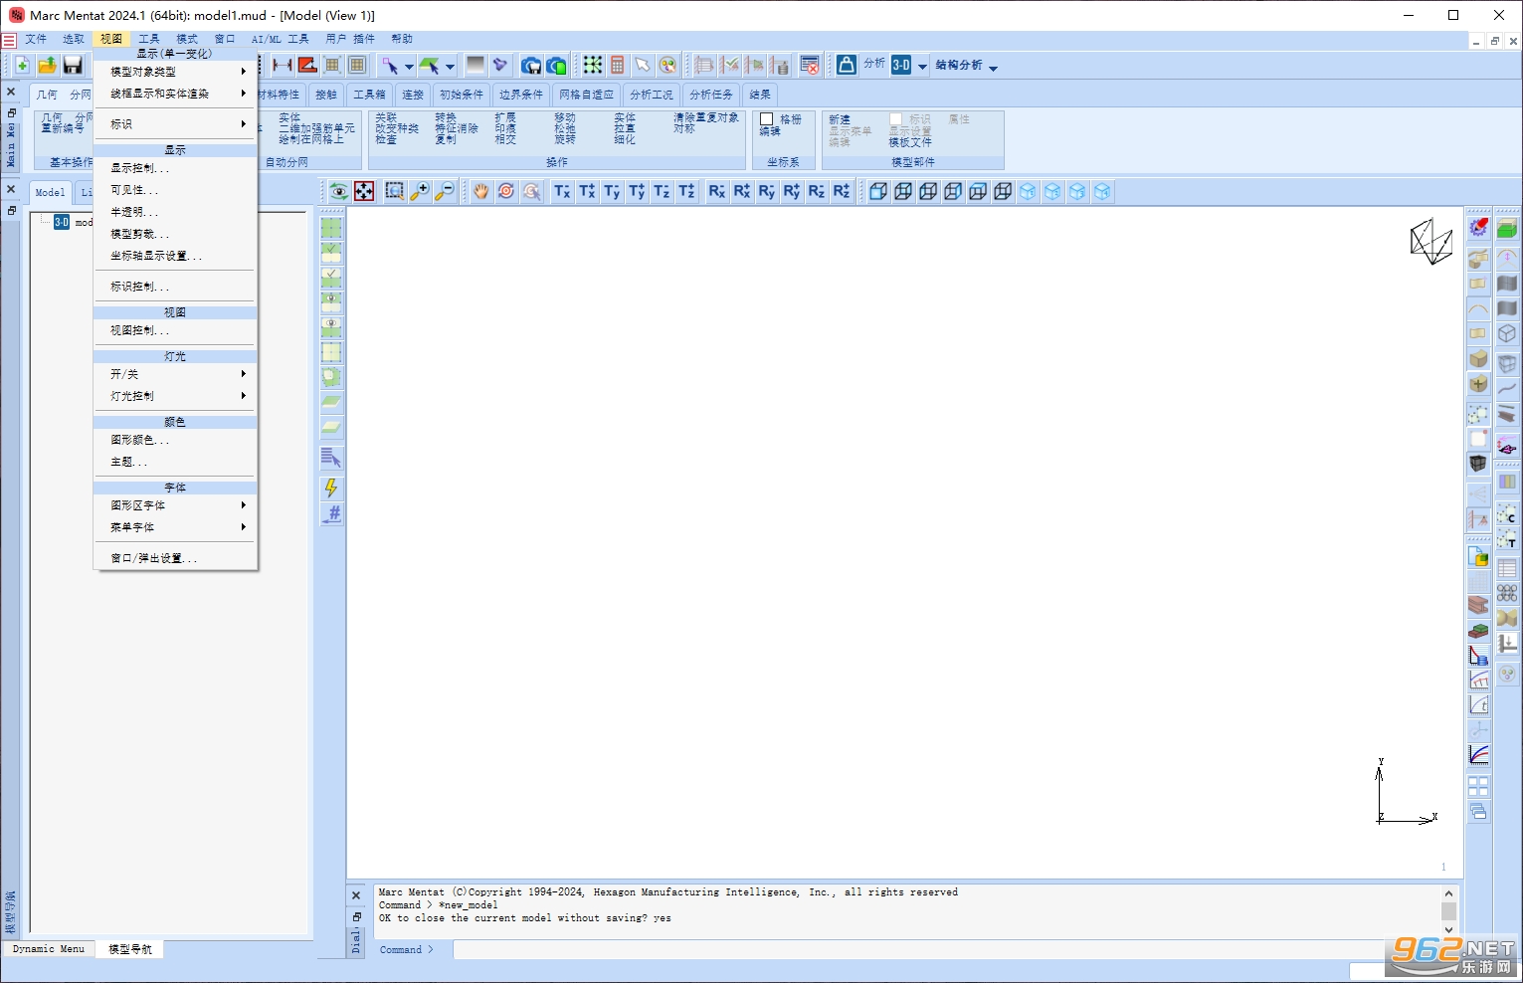Screen dimensions: 1523x983
Task: Expand the 模型对象类型 submenu
Action: [176, 72]
